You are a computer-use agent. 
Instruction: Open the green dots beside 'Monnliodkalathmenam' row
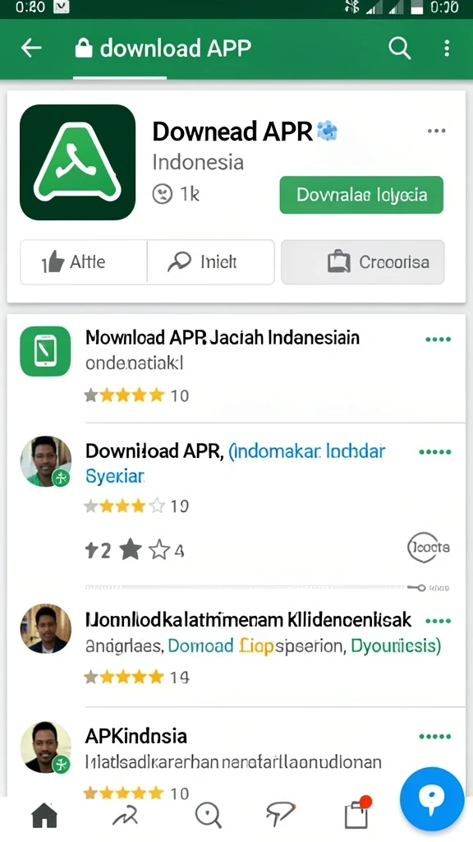point(439,622)
